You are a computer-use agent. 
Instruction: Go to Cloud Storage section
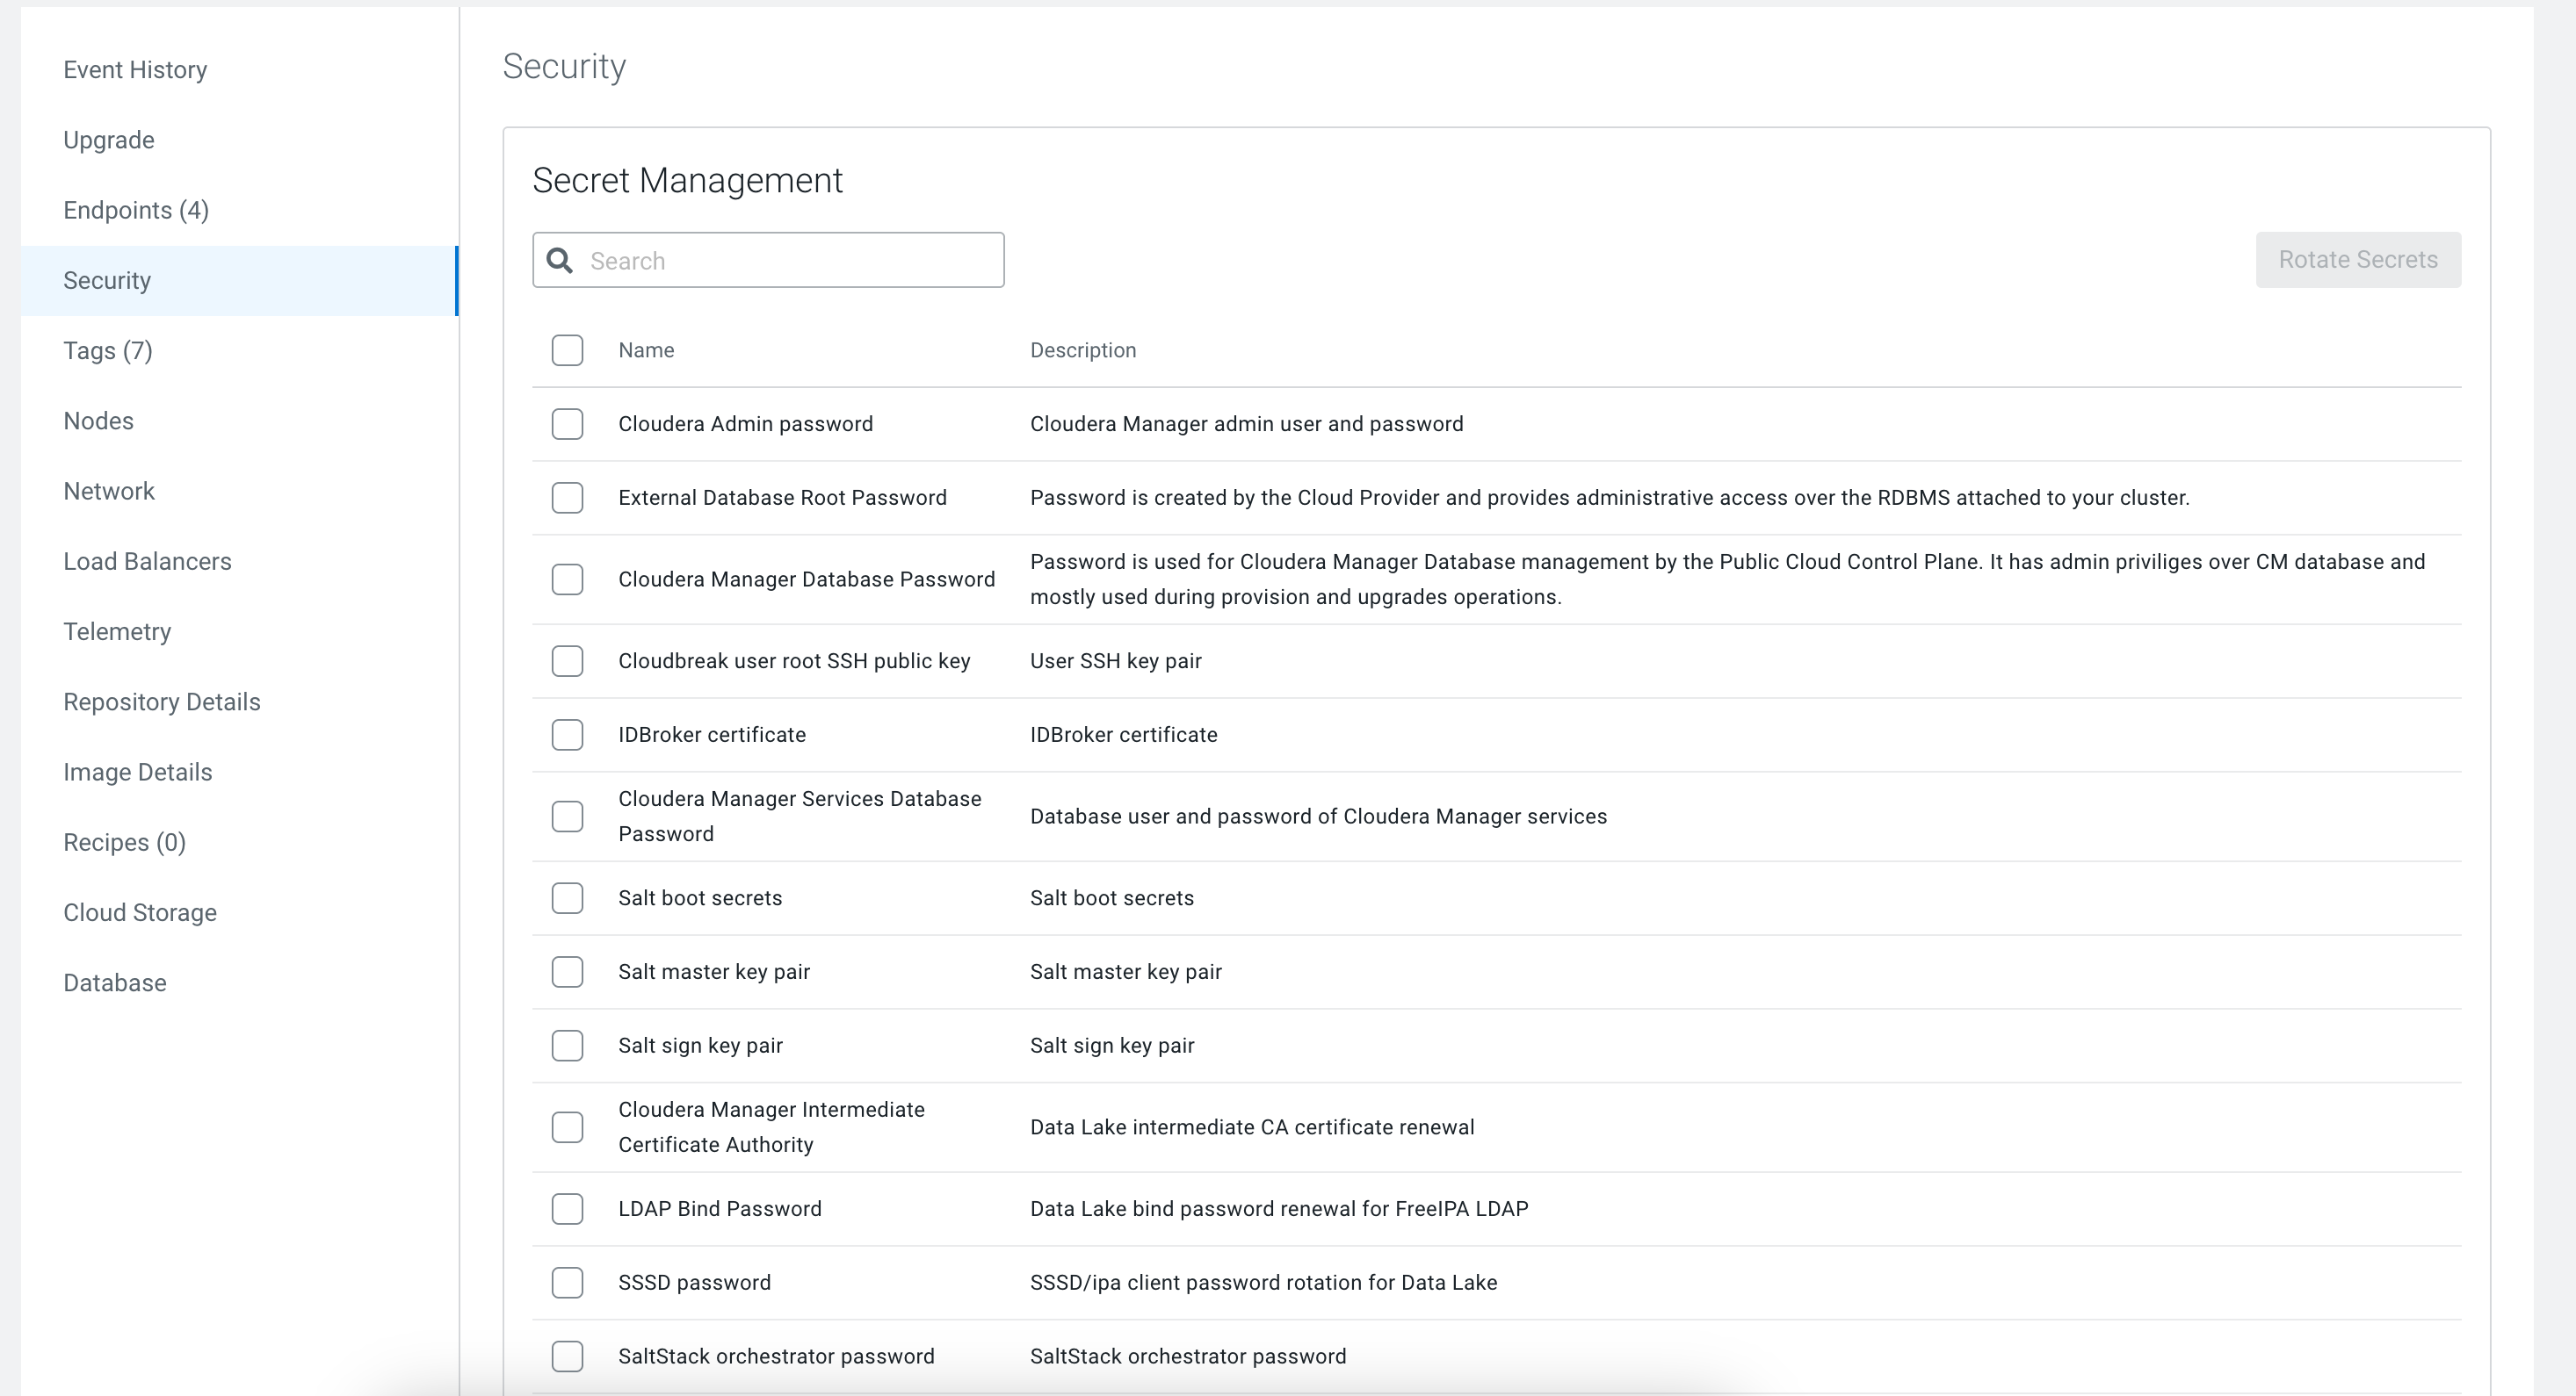[140, 912]
